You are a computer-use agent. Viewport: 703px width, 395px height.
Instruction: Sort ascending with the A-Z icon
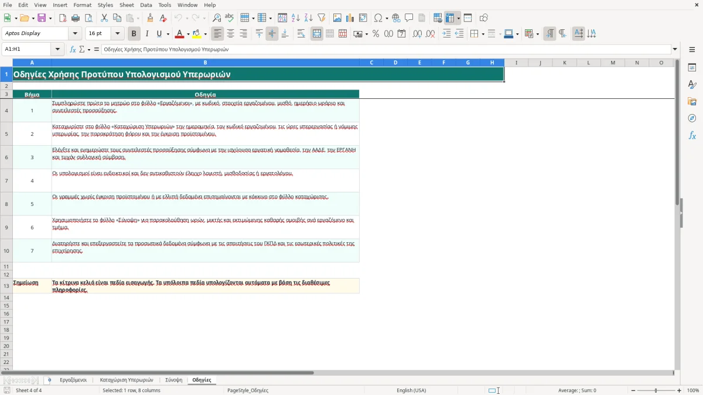click(296, 18)
